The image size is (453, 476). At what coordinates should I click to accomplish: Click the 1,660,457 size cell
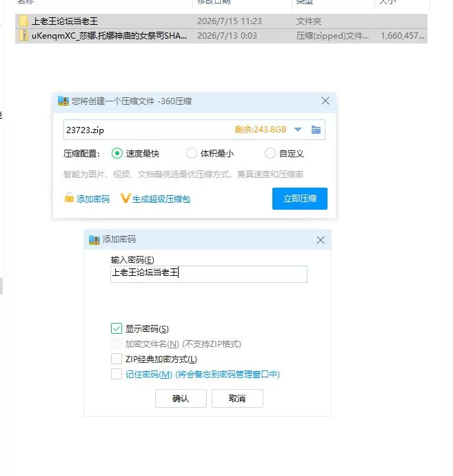(x=403, y=35)
